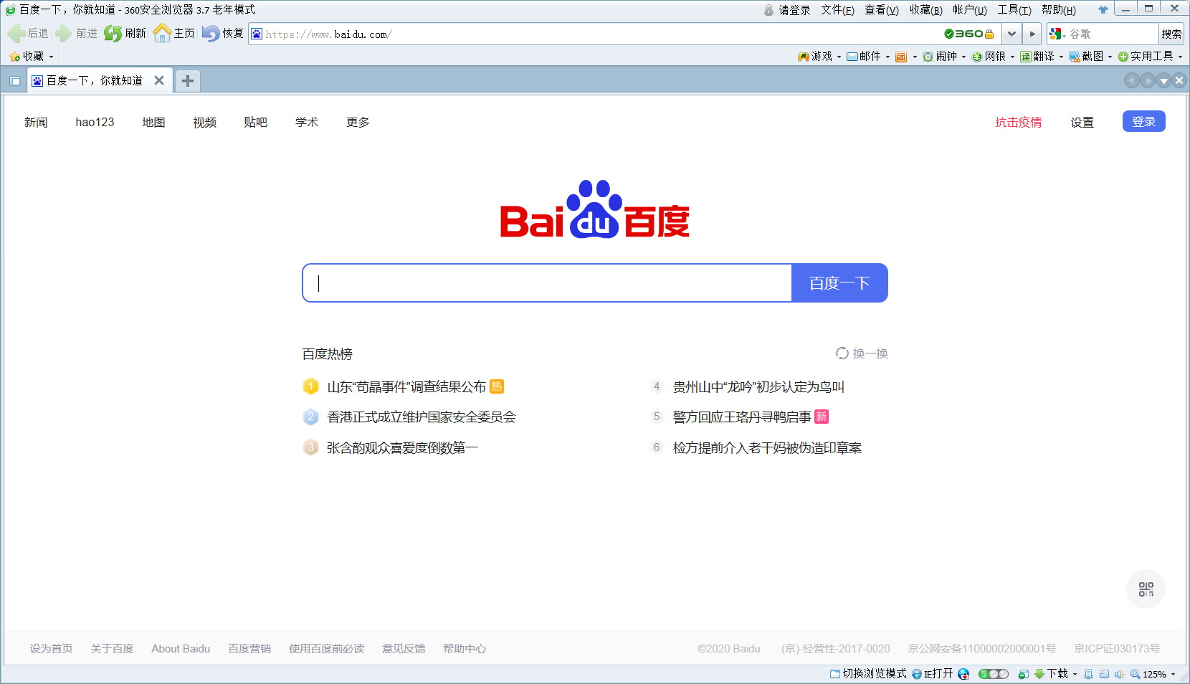Click the orange 团 group-buy icon
This screenshot has height=684, width=1190.
901,57
